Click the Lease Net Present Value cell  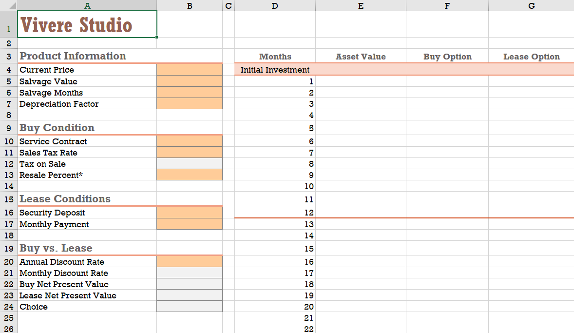(189, 295)
